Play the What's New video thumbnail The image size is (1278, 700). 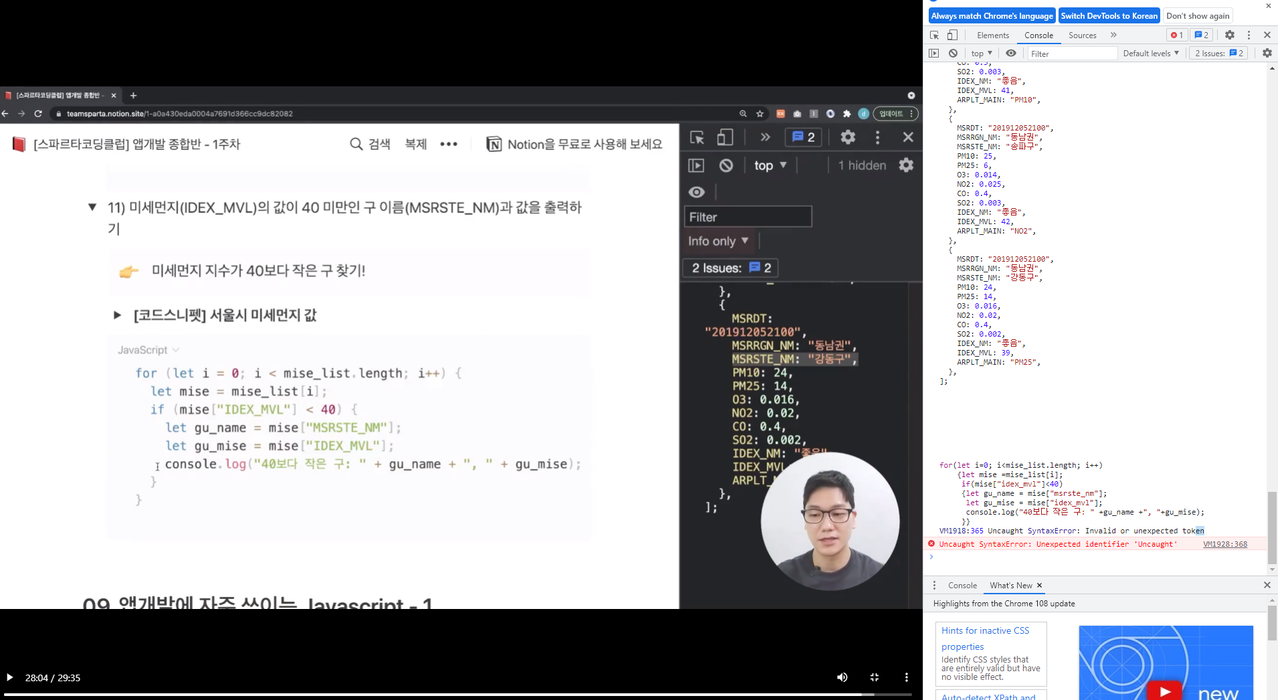click(x=1165, y=691)
